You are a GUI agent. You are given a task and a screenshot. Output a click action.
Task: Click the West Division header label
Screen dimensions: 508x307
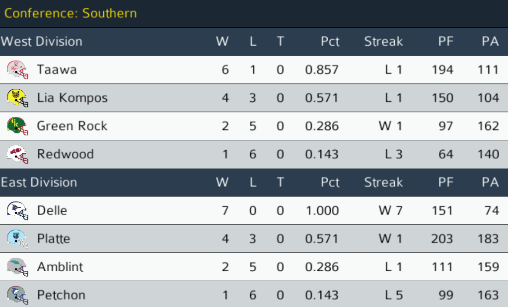[42, 42]
